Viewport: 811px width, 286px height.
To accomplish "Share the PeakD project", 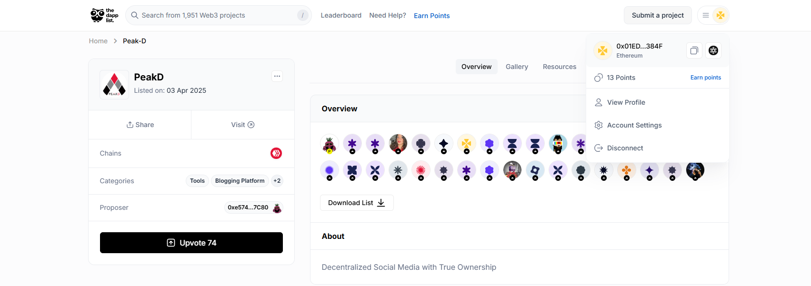I will tap(140, 125).
